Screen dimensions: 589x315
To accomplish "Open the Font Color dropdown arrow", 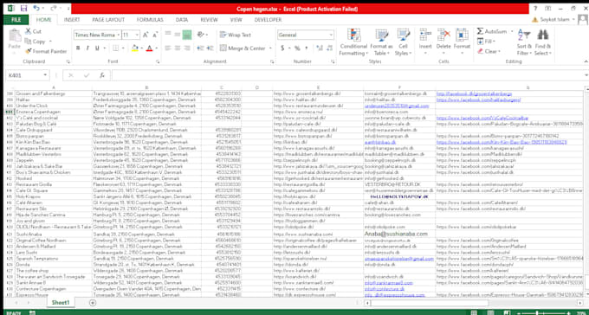I will pos(156,48).
